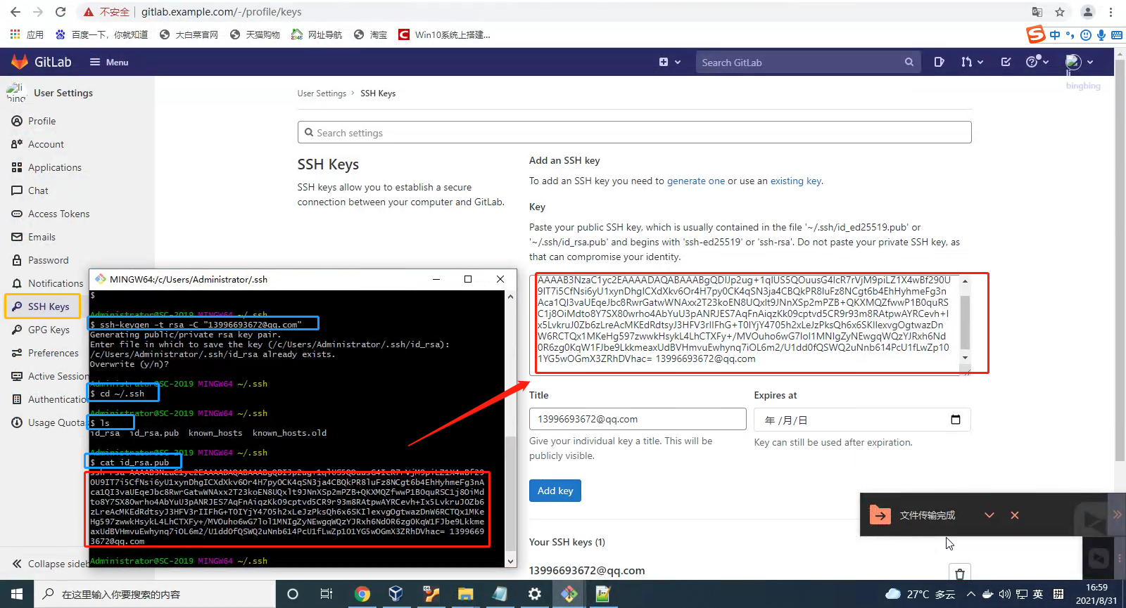Image resolution: width=1126 pixels, height=608 pixels.
Task: Open the Expires at calendar picker
Action: click(955, 420)
